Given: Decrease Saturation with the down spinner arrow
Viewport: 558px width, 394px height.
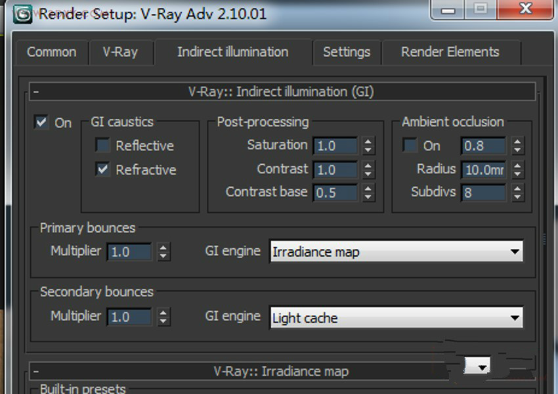Looking at the screenshot, I should [x=368, y=150].
